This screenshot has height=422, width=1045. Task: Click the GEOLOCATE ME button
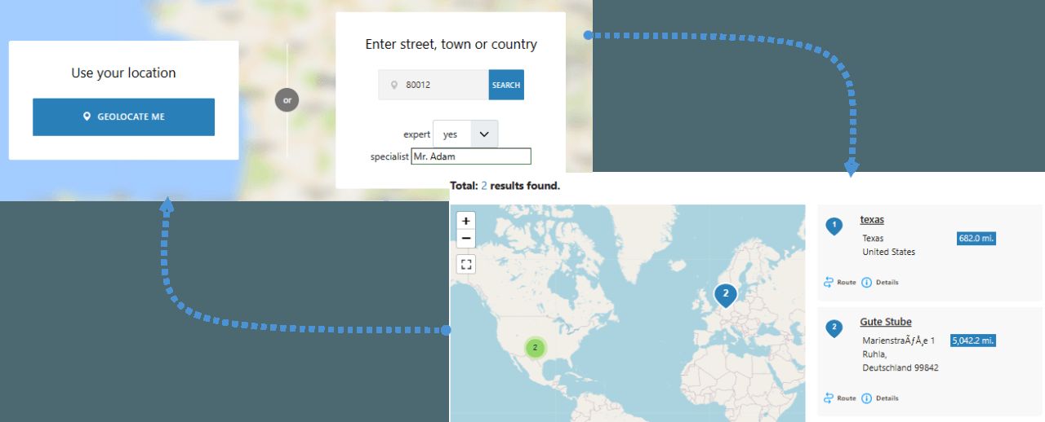coord(123,116)
